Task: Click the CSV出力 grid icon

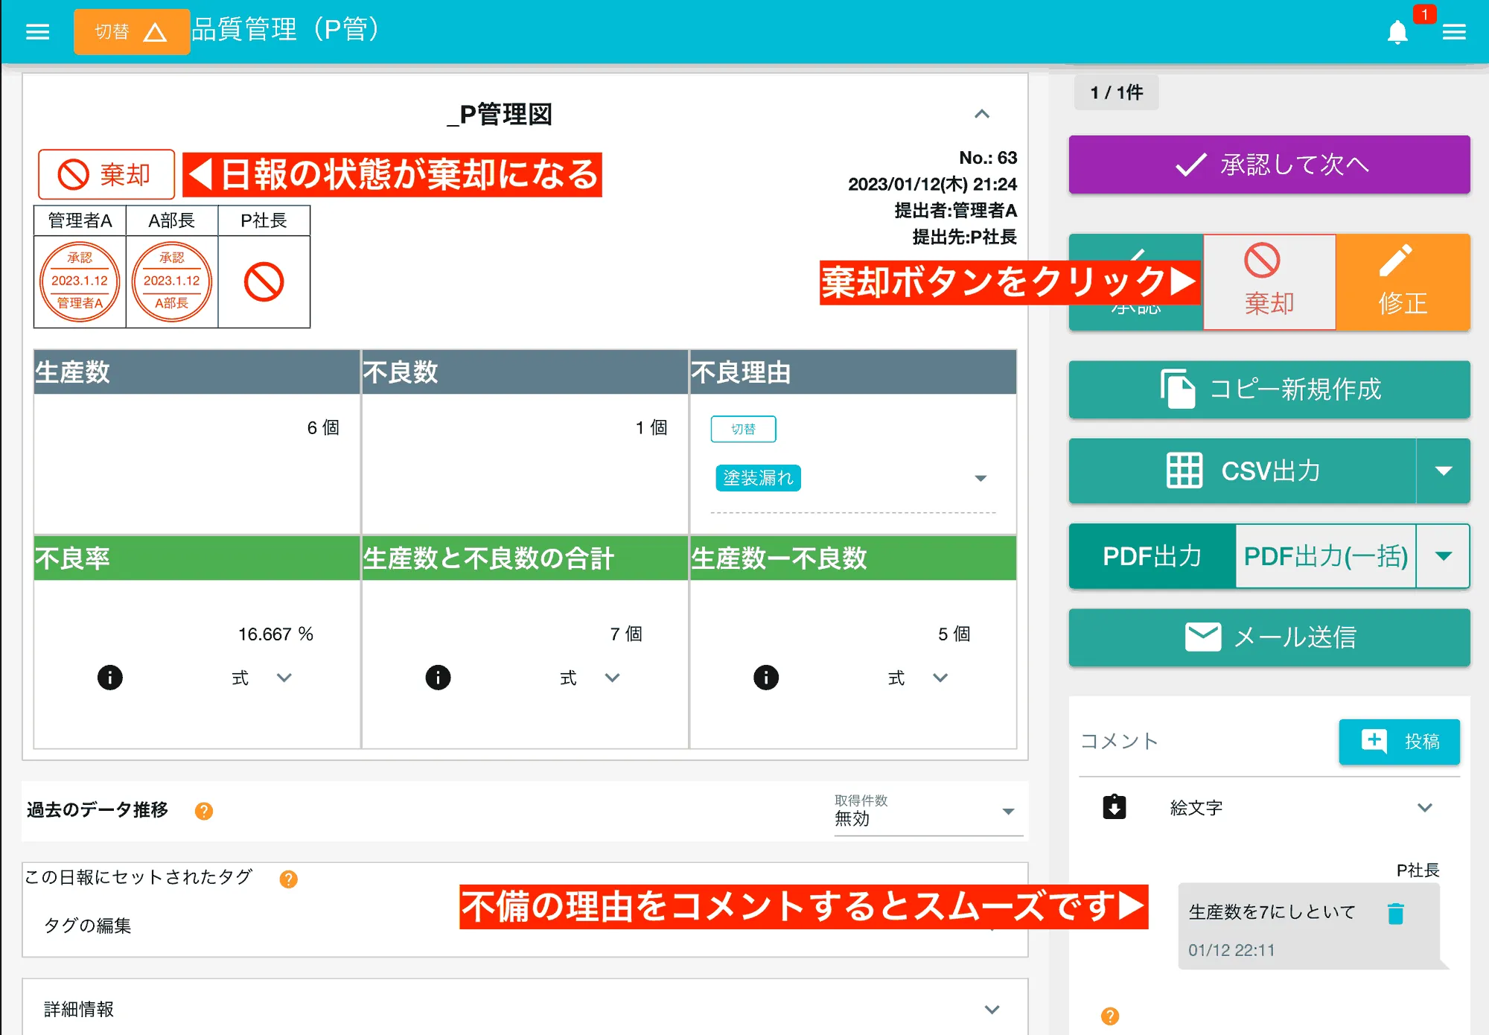Action: pos(1185,471)
